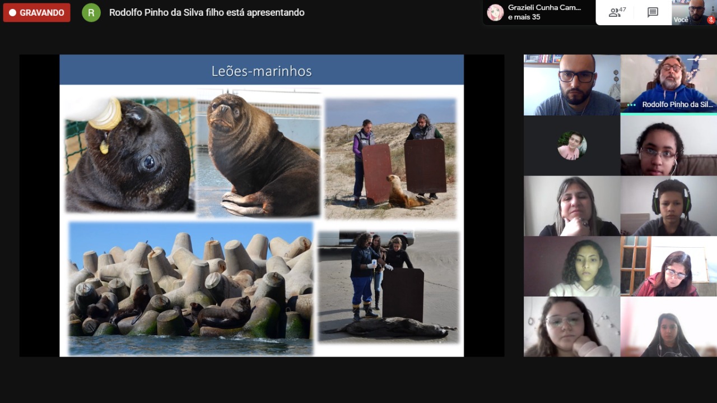Click the 'Rodolfo Pinho da Sil...' name label

click(x=677, y=105)
